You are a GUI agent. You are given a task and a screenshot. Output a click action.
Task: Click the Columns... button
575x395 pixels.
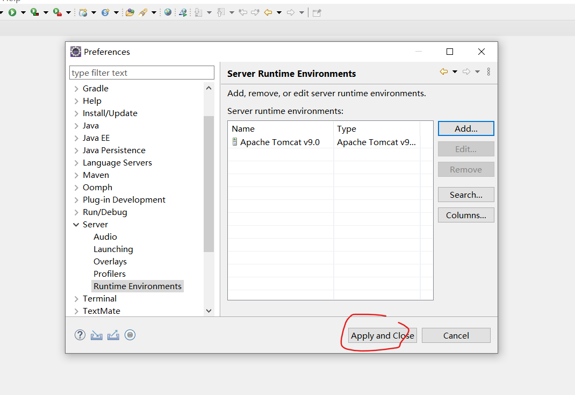click(466, 216)
